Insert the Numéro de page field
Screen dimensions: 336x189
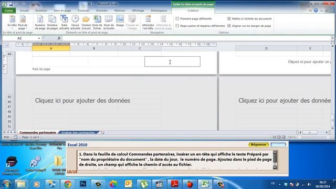(40, 22)
